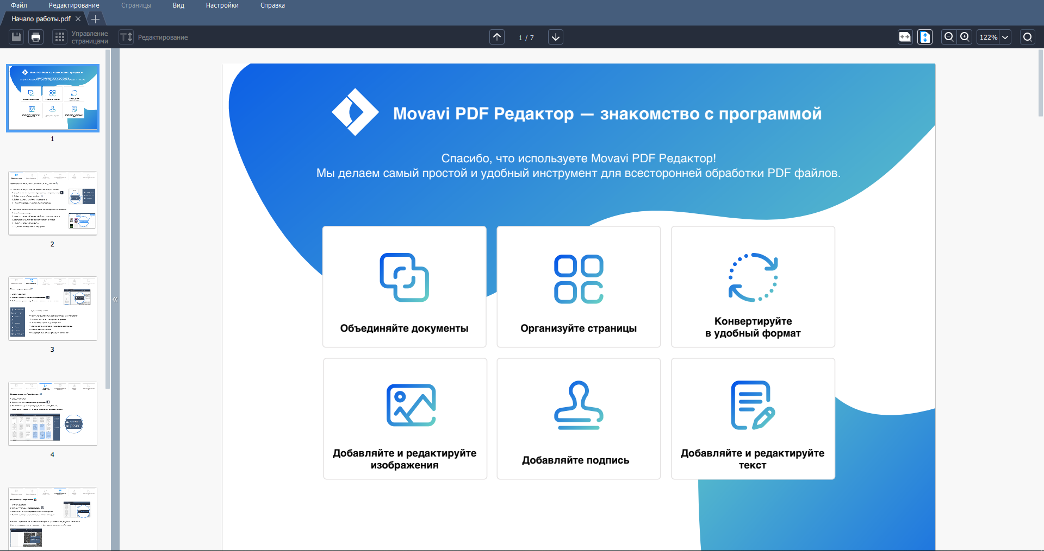
Task: Click the page number field 1 / 7
Action: (x=526, y=37)
